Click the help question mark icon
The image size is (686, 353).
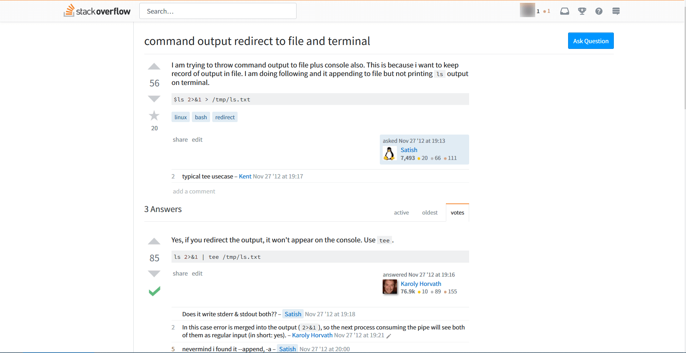coord(599,11)
